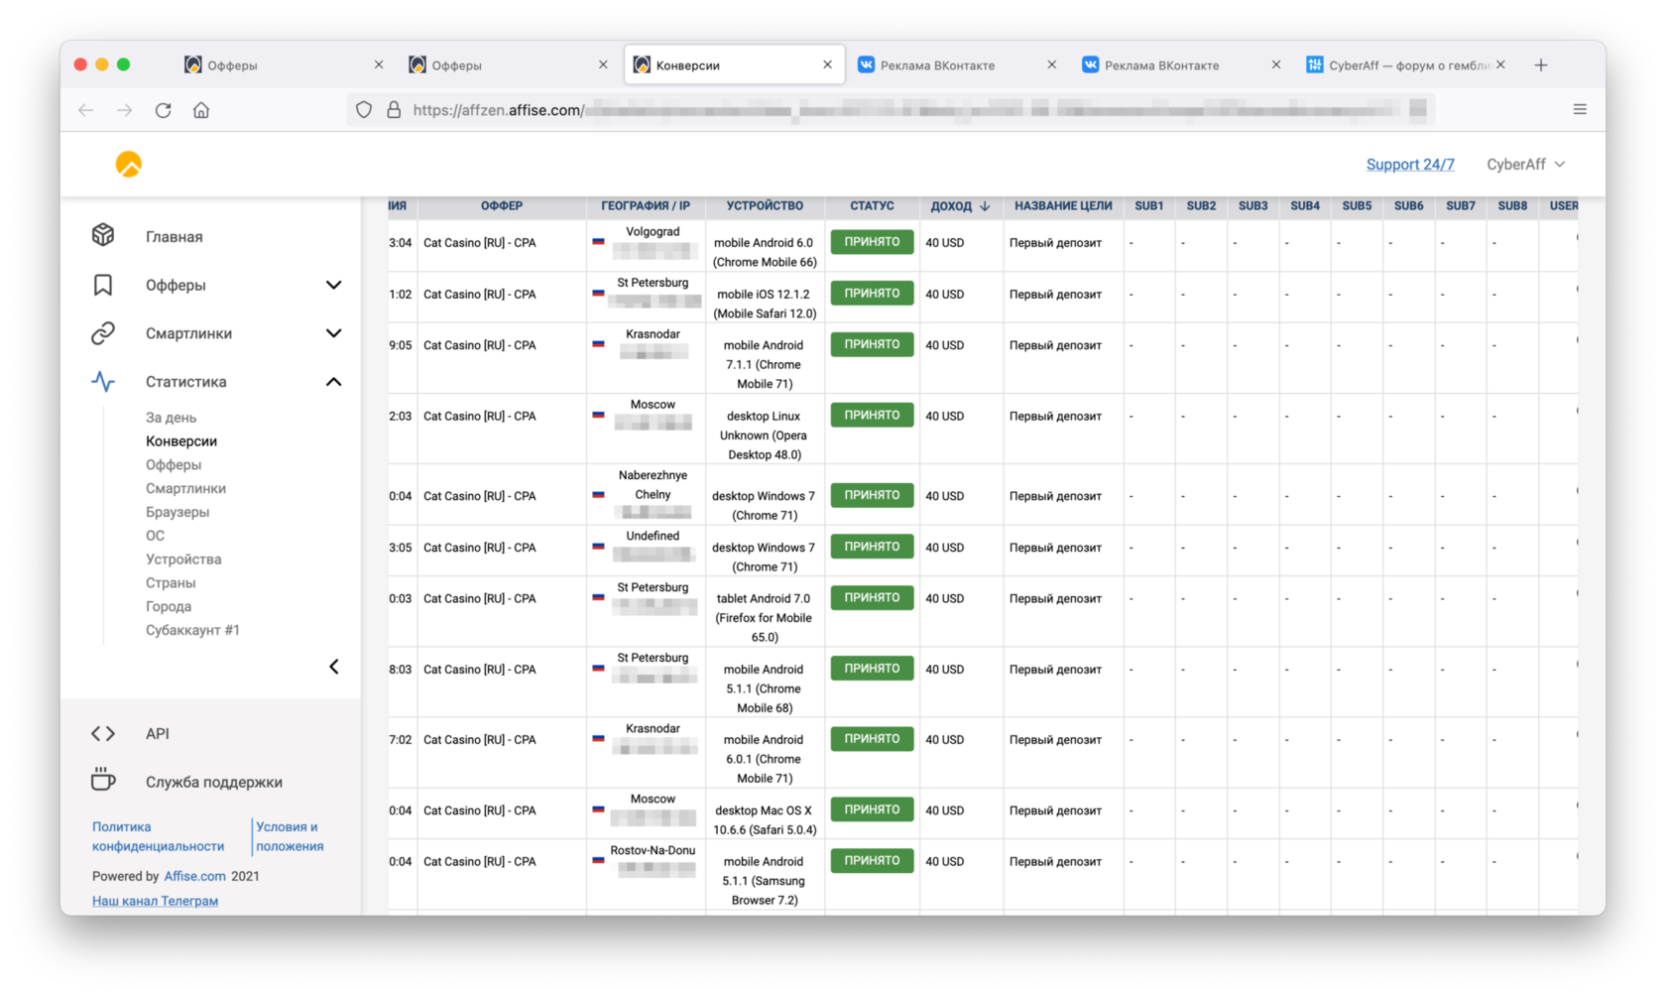The width and height of the screenshot is (1666, 995).
Task: Select Браузеры under Статистика
Action: click(178, 512)
